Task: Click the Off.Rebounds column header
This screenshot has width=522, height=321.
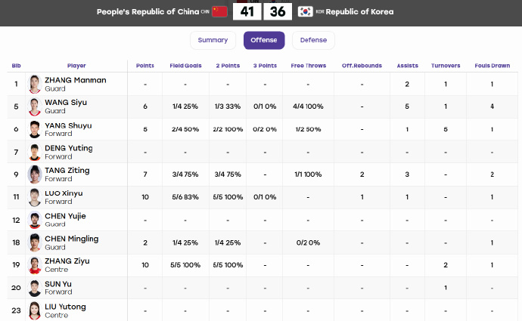Action: [362, 66]
